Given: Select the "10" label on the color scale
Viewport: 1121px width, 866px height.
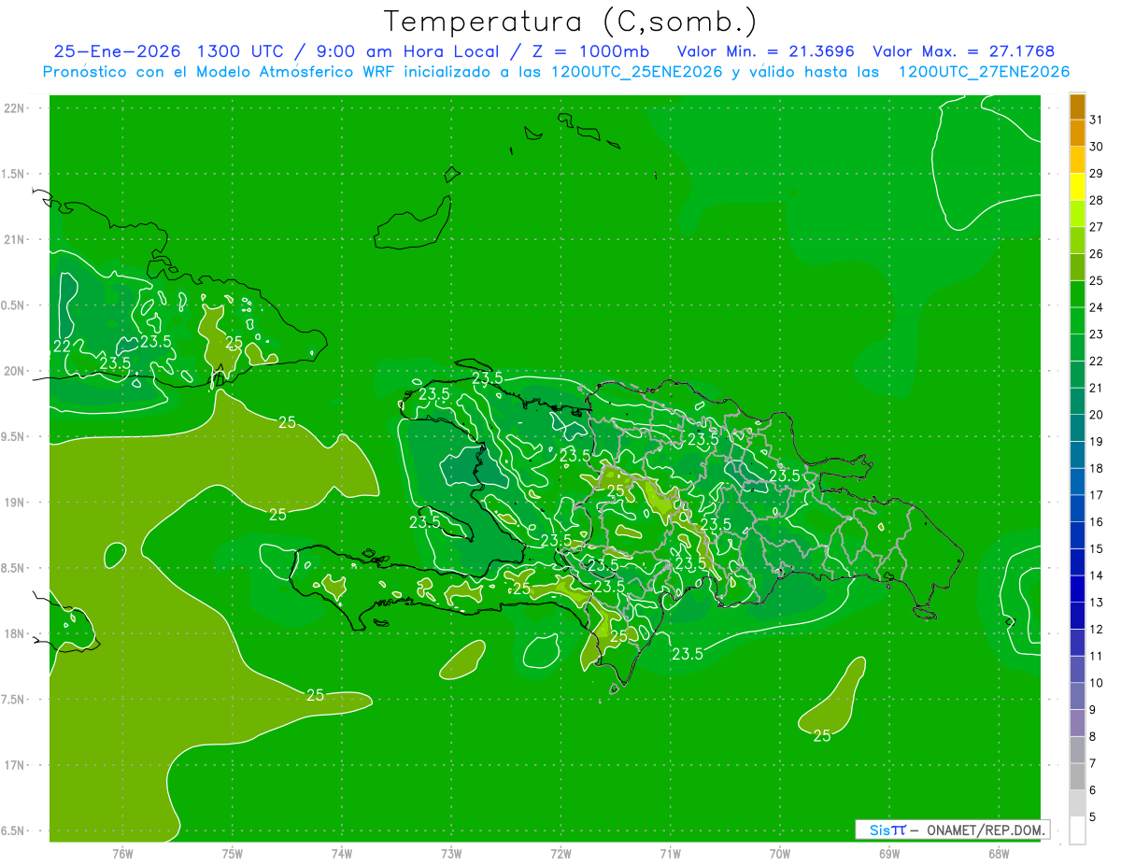Looking at the screenshot, I should tap(1097, 683).
